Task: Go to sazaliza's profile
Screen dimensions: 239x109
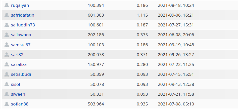Action: [x=19, y=65]
